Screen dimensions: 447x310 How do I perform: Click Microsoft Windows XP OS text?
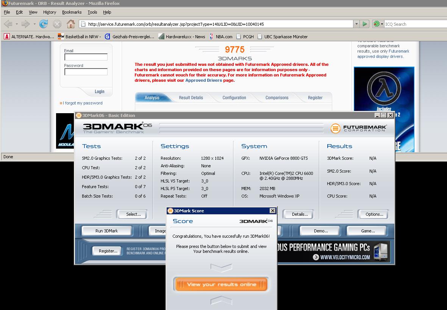tap(280, 196)
